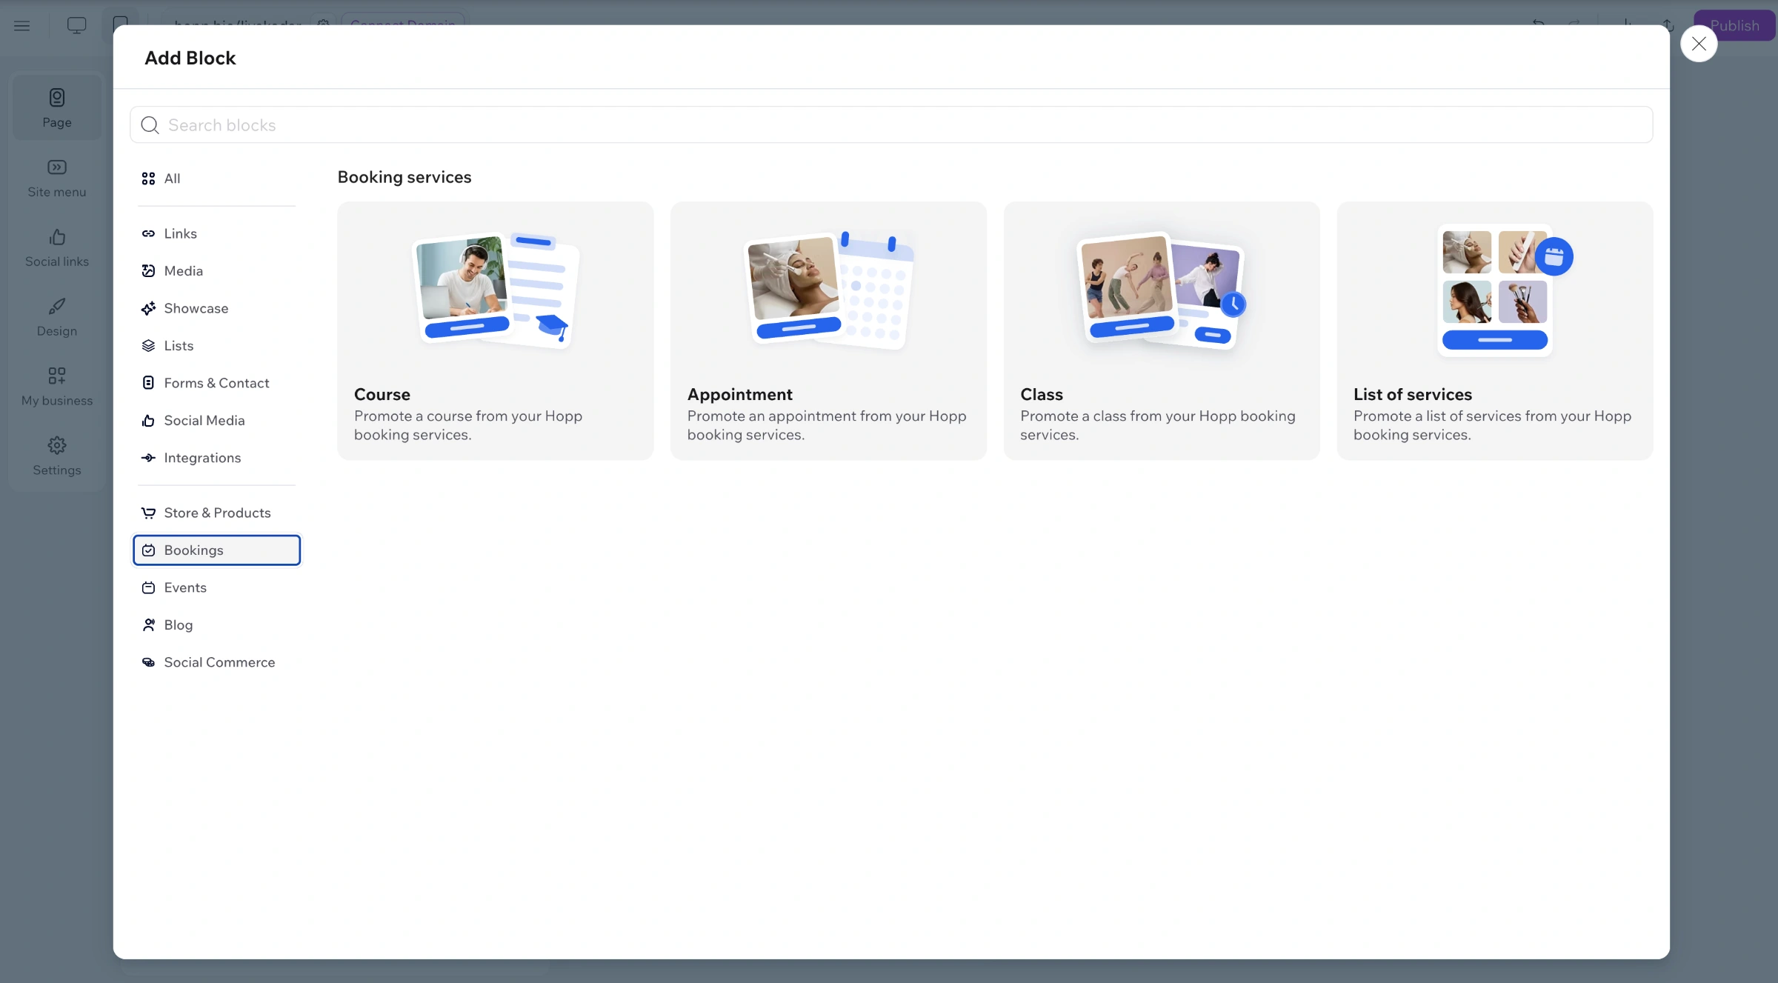Open the Blog category
The height and width of the screenshot is (983, 1778).
(216, 625)
